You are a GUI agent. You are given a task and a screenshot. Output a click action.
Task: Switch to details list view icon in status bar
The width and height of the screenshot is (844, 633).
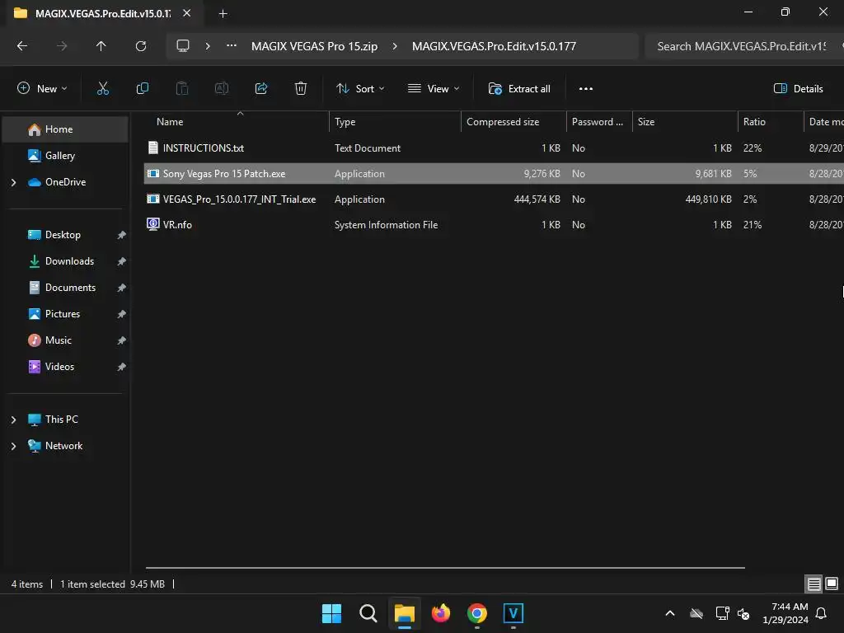coord(814,584)
